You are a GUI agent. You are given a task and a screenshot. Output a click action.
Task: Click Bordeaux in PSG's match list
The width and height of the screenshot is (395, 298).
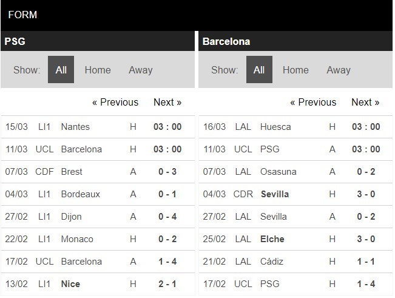[x=81, y=194]
